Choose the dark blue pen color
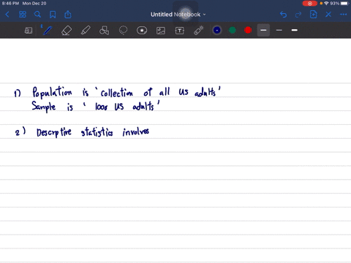351x263 pixels. (x=217, y=30)
